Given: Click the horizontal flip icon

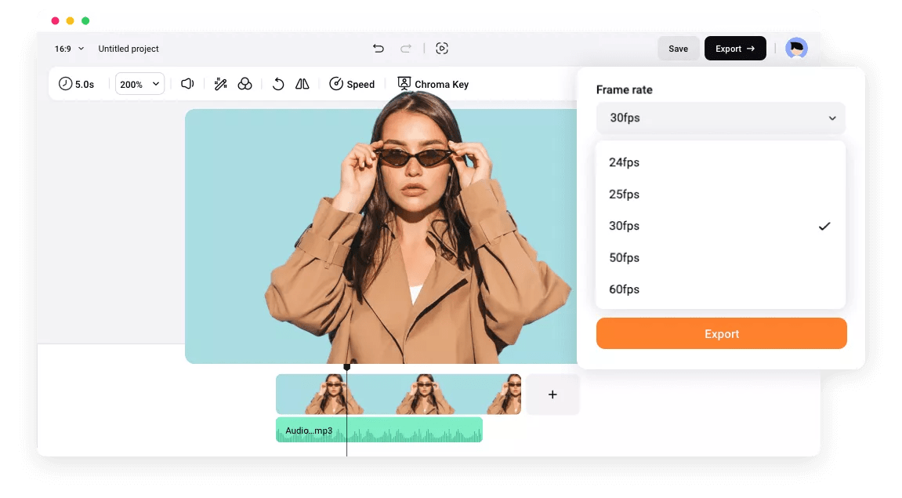Looking at the screenshot, I should click(302, 84).
